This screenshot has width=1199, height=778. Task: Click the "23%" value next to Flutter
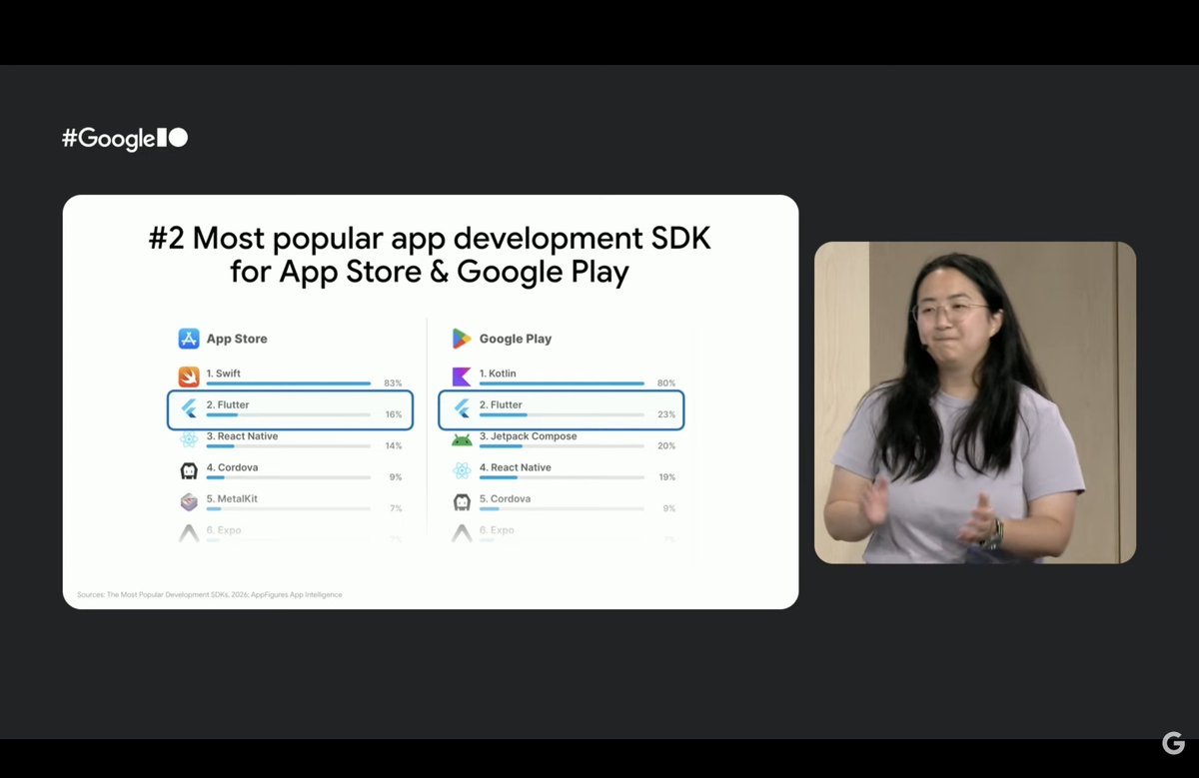666,414
